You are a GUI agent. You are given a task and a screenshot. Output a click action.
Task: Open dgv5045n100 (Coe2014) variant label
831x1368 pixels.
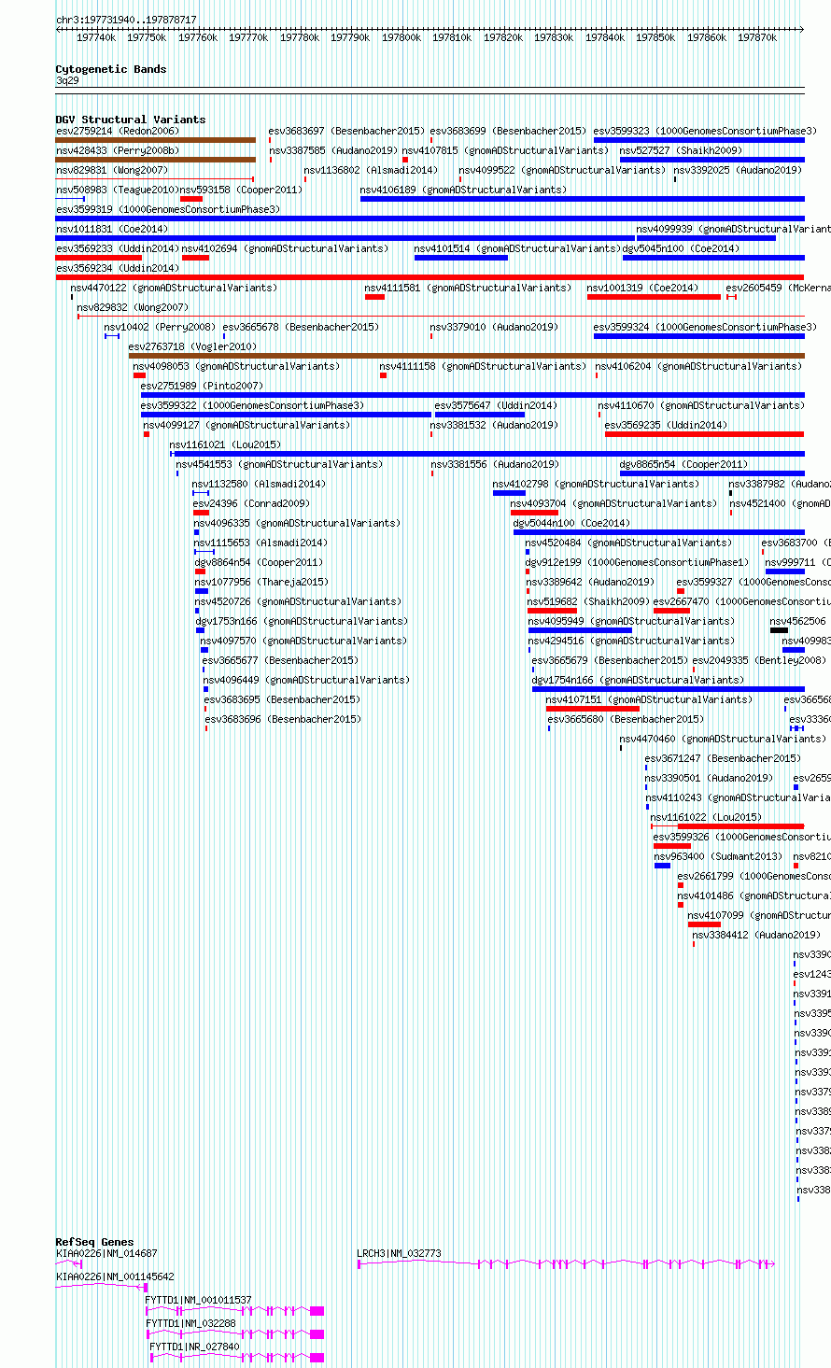pyautogui.click(x=681, y=248)
